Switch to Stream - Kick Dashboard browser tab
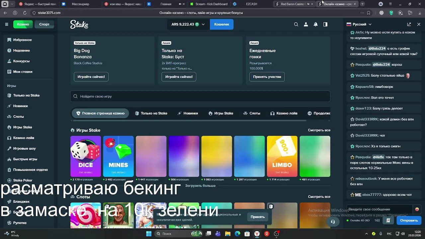This screenshot has height=239, width=425. coord(209,4)
